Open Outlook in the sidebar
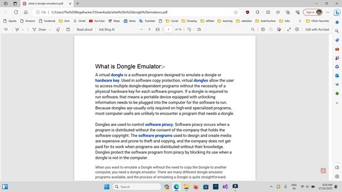This screenshot has height=192, width=342. coord(337,76)
